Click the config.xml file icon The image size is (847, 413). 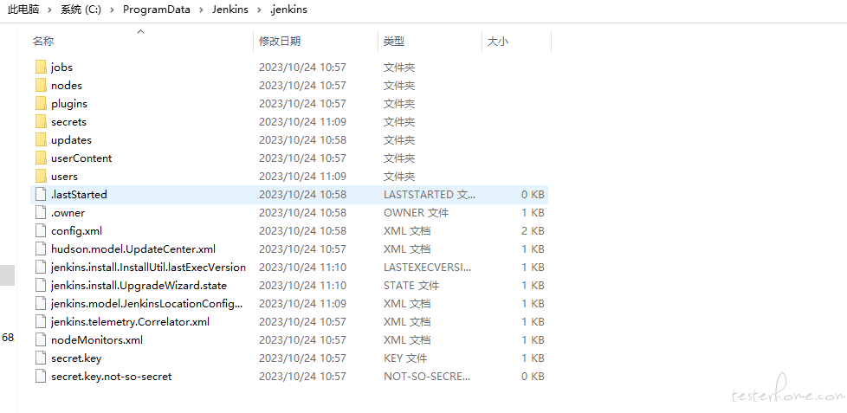(41, 230)
